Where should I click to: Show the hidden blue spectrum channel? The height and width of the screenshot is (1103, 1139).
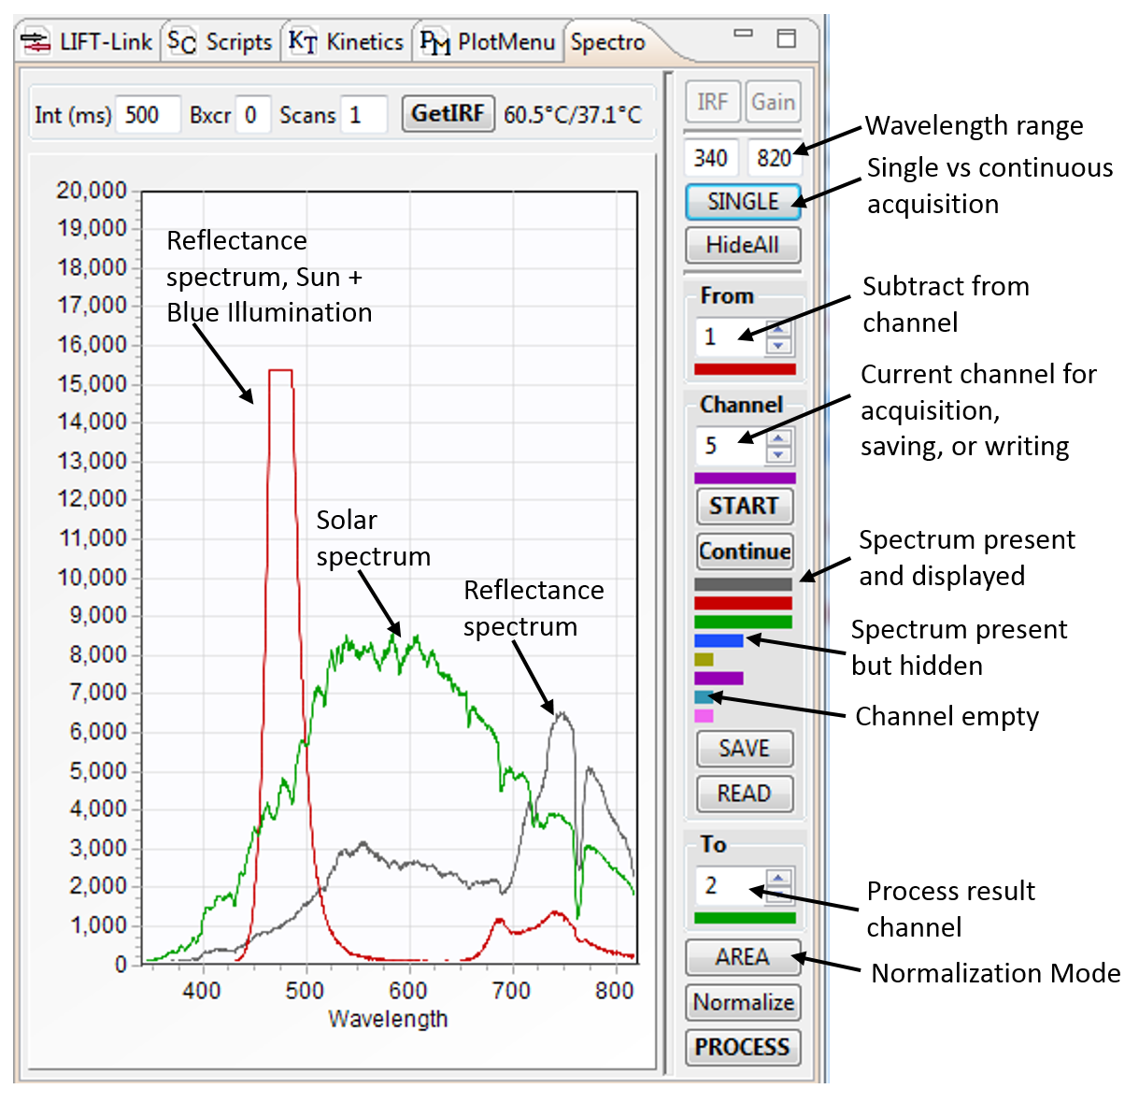point(719,640)
